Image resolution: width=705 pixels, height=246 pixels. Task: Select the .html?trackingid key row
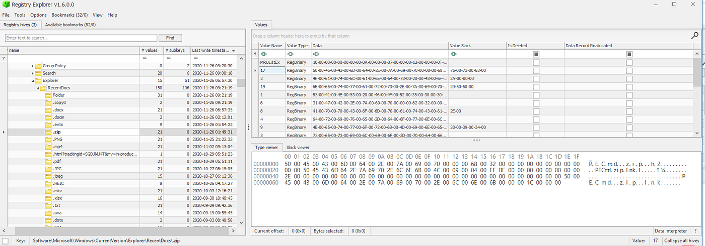(122, 154)
